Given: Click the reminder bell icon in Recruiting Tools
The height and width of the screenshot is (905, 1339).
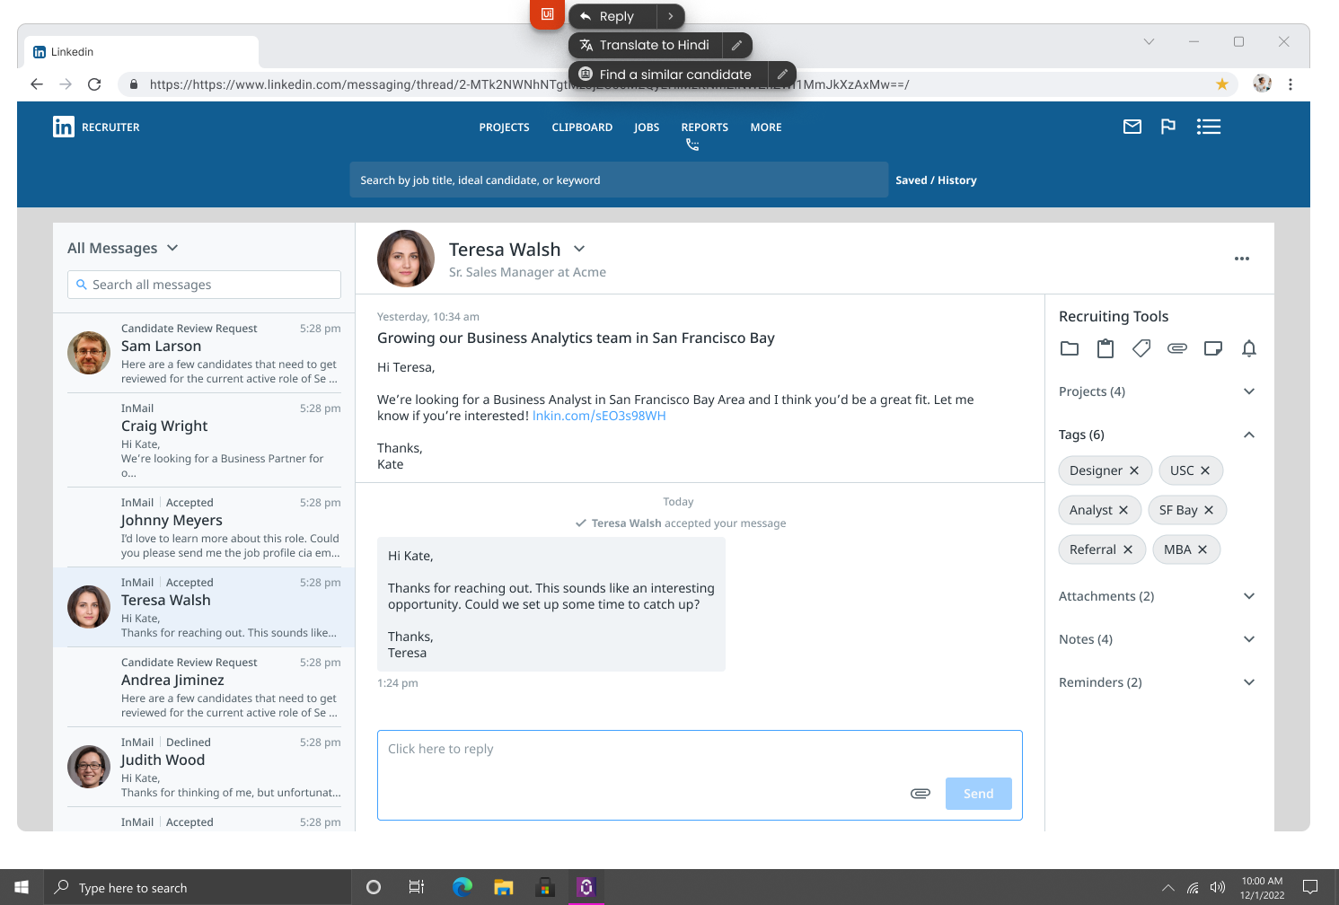Looking at the screenshot, I should coord(1249,348).
